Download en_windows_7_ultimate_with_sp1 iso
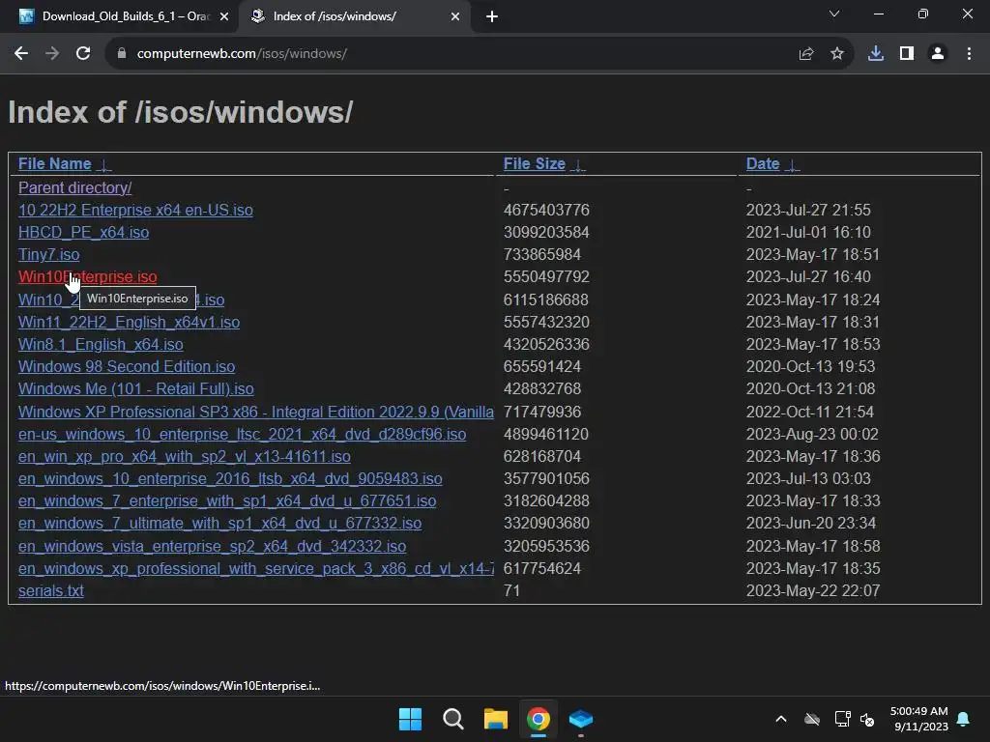 tap(219, 523)
